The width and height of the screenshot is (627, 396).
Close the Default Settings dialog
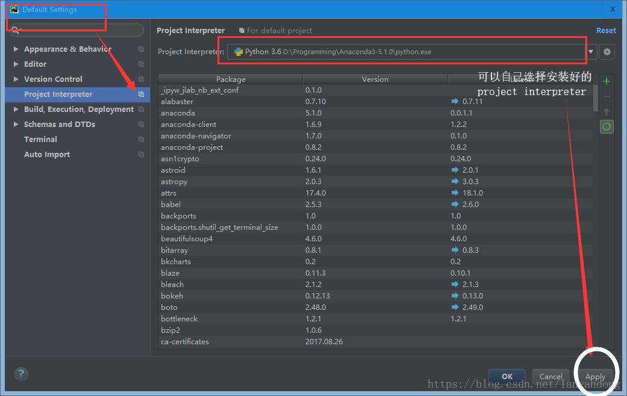click(613, 9)
